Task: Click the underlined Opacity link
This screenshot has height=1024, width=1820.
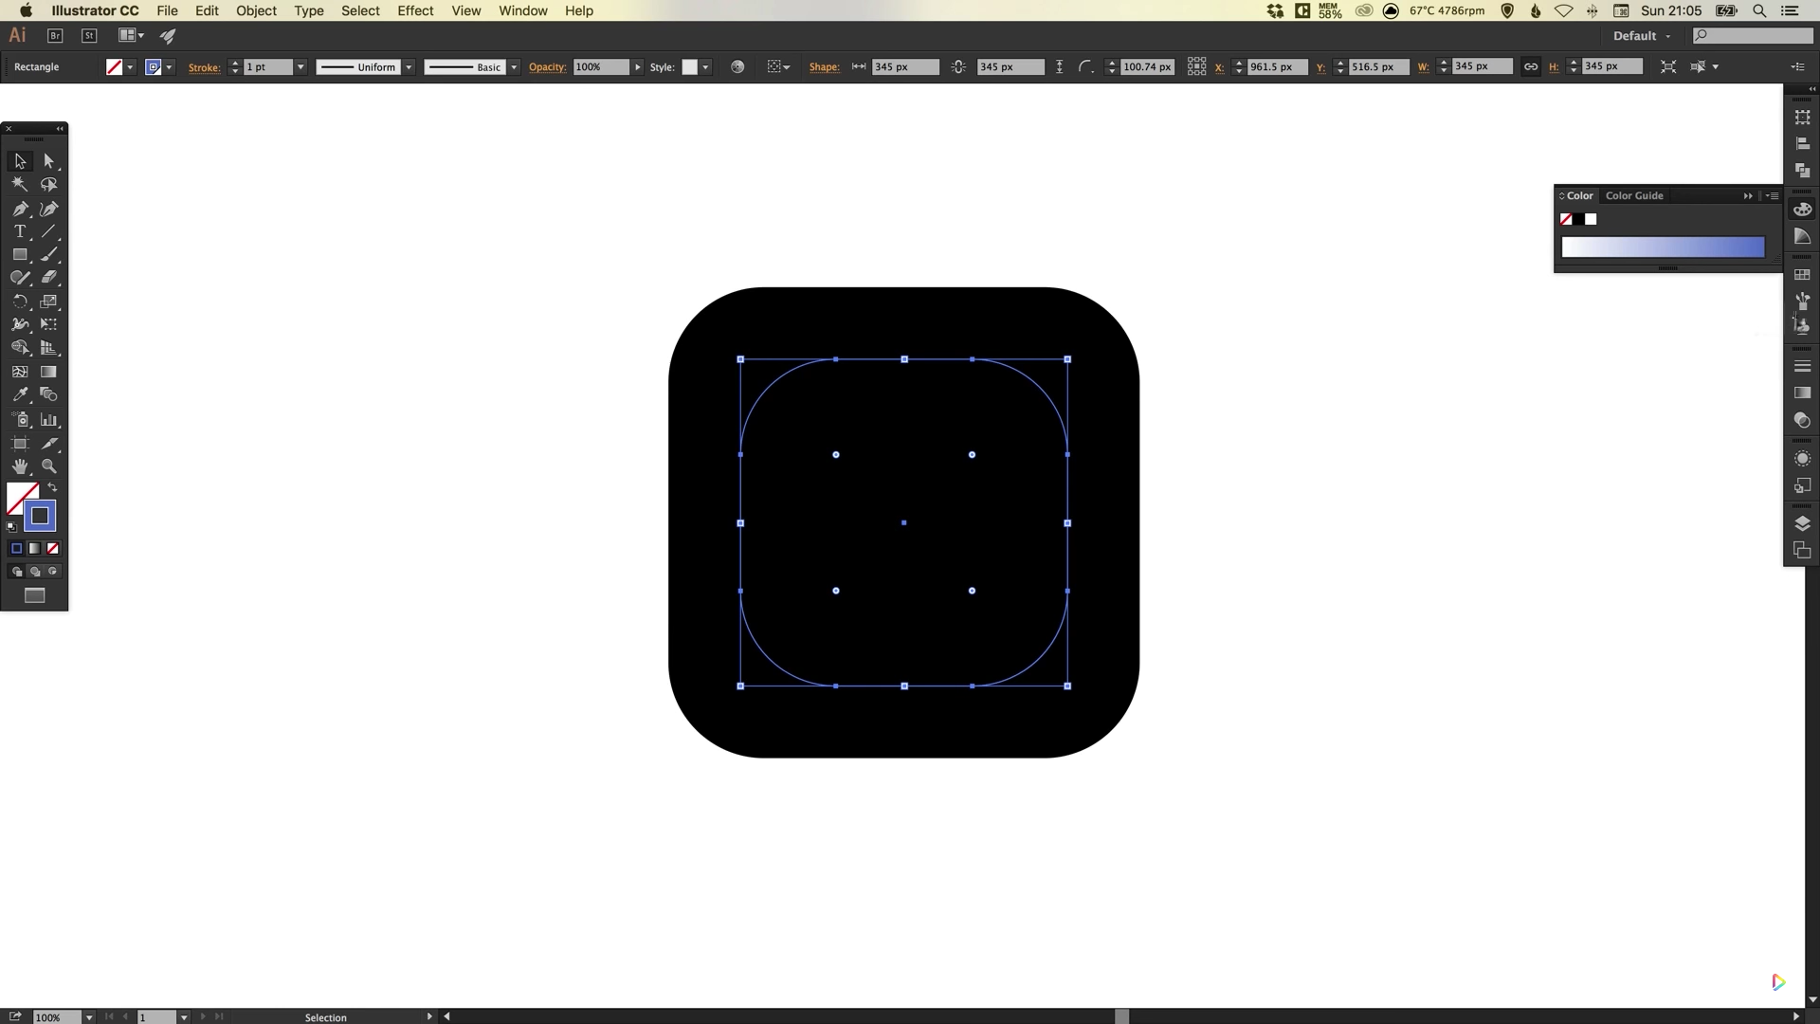Action: point(547,67)
